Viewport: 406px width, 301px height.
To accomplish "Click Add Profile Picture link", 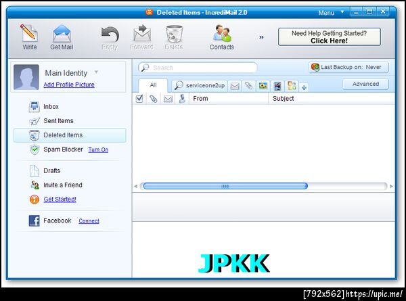I will 69,85.
